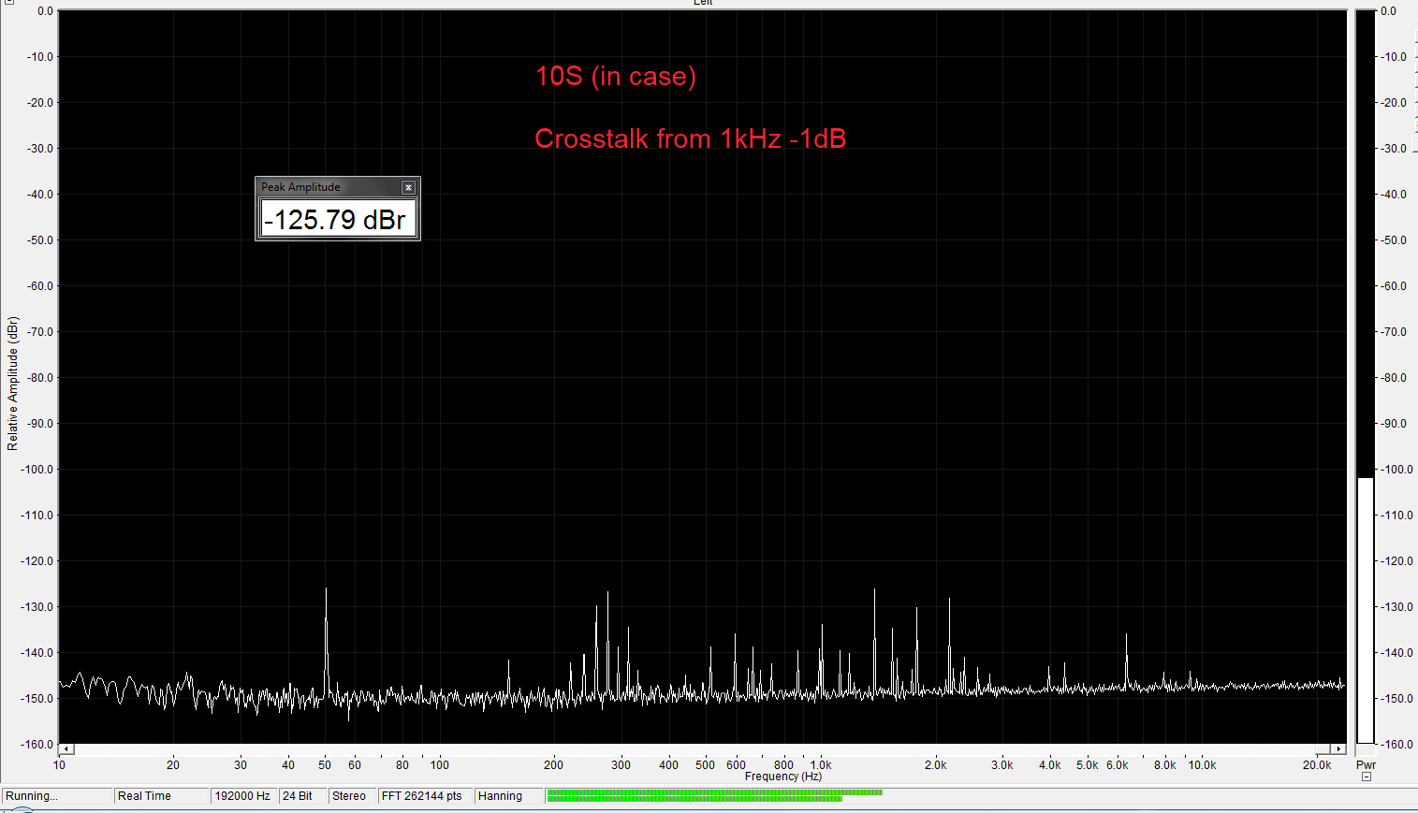Image resolution: width=1418 pixels, height=813 pixels.
Task: Click the green input level meter
Action: [x=714, y=795]
